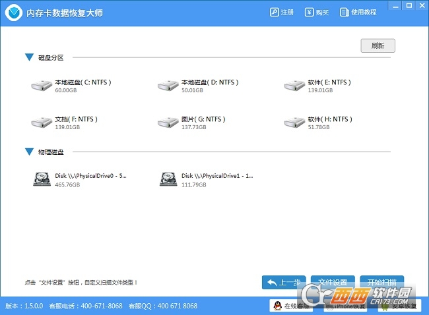Click the 软件( H: NTFS ) label
The width and height of the screenshot is (429, 315).
click(x=330, y=119)
